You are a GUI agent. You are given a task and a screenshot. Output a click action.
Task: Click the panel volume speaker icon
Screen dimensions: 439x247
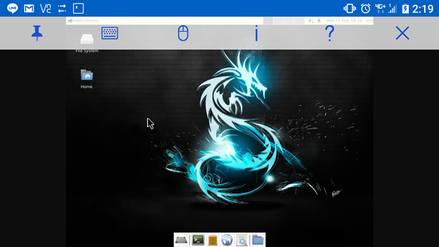click(x=311, y=20)
